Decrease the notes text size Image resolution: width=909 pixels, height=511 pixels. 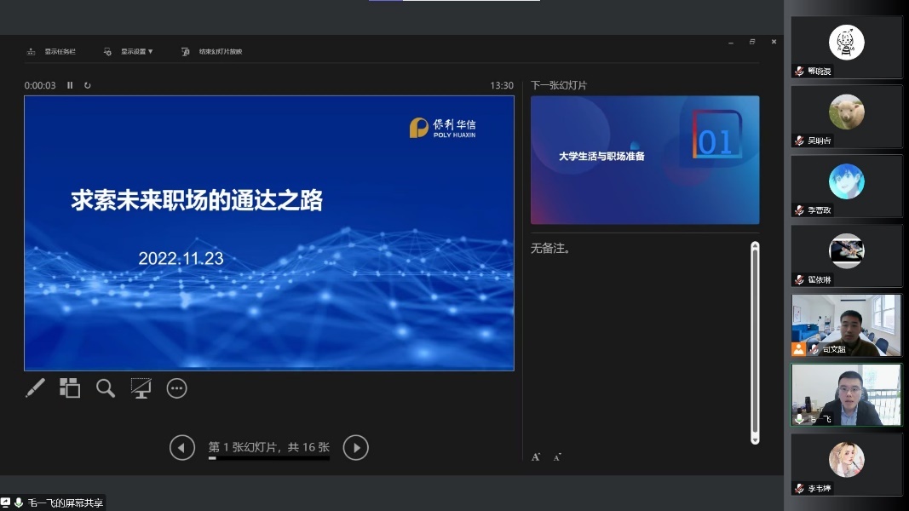[557, 457]
